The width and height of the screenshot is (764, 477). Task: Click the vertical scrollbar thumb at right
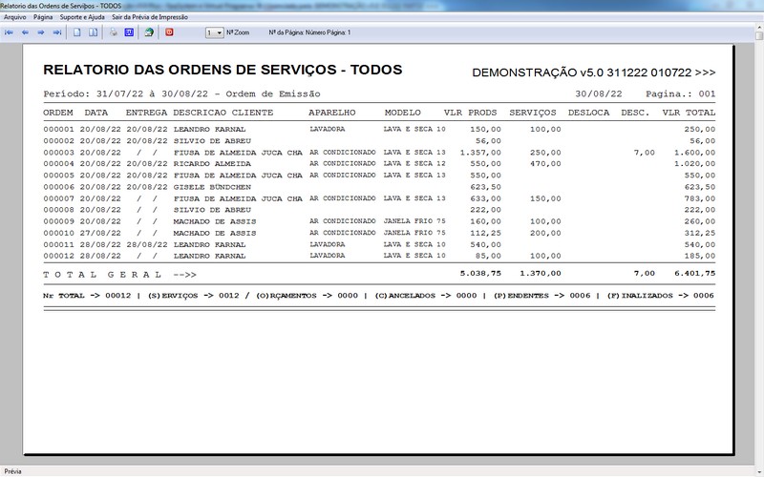point(759,35)
